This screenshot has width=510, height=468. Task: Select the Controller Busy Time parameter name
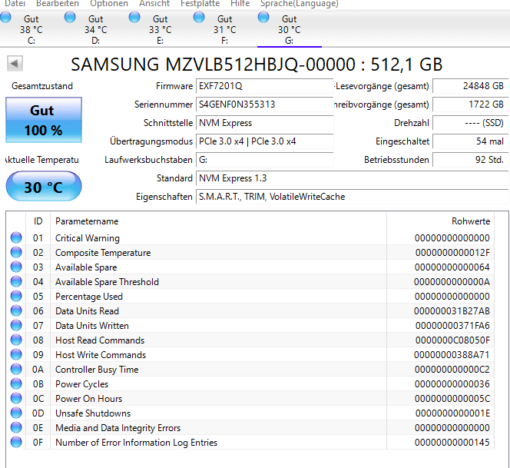point(97,370)
